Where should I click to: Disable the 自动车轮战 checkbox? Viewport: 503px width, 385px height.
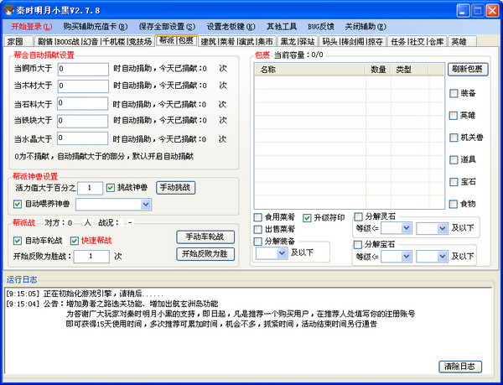tap(18, 240)
